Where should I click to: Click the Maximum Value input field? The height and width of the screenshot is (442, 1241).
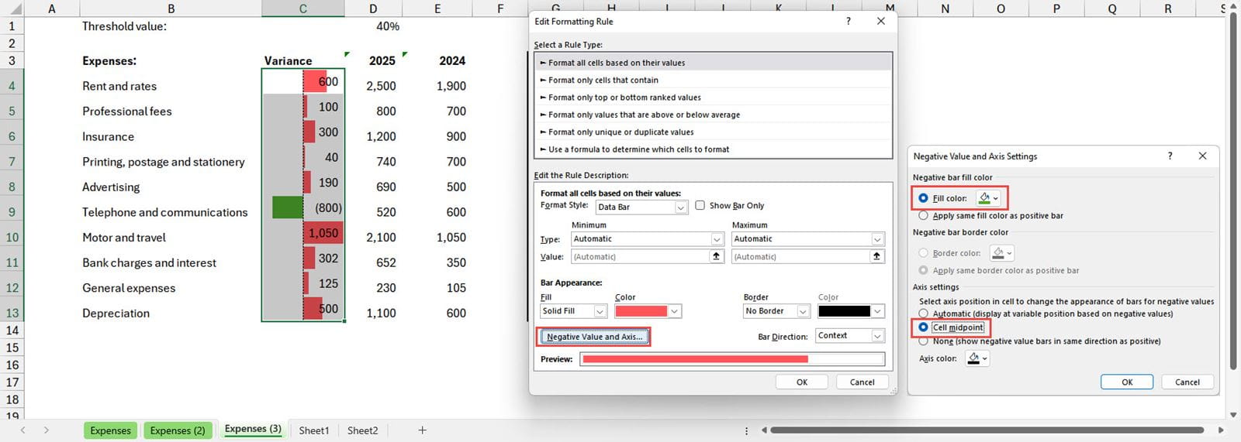801,256
